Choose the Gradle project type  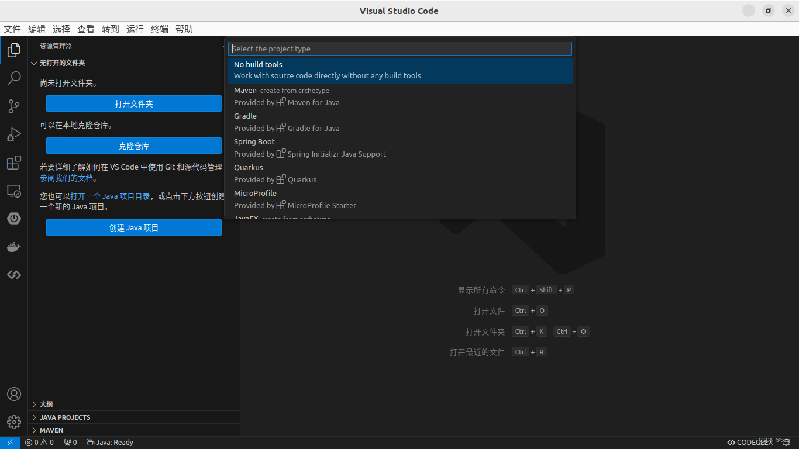pos(400,122)
